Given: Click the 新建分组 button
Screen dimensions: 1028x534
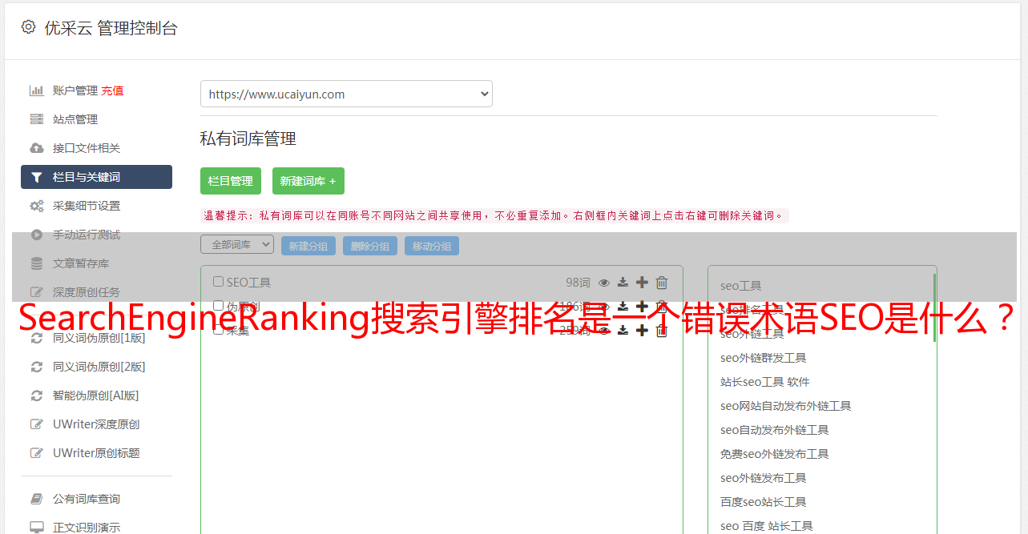Looking at the screenshot, I should [308, 246].
